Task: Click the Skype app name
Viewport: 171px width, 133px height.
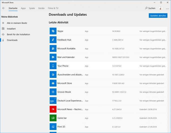Action: click(60, 31)
